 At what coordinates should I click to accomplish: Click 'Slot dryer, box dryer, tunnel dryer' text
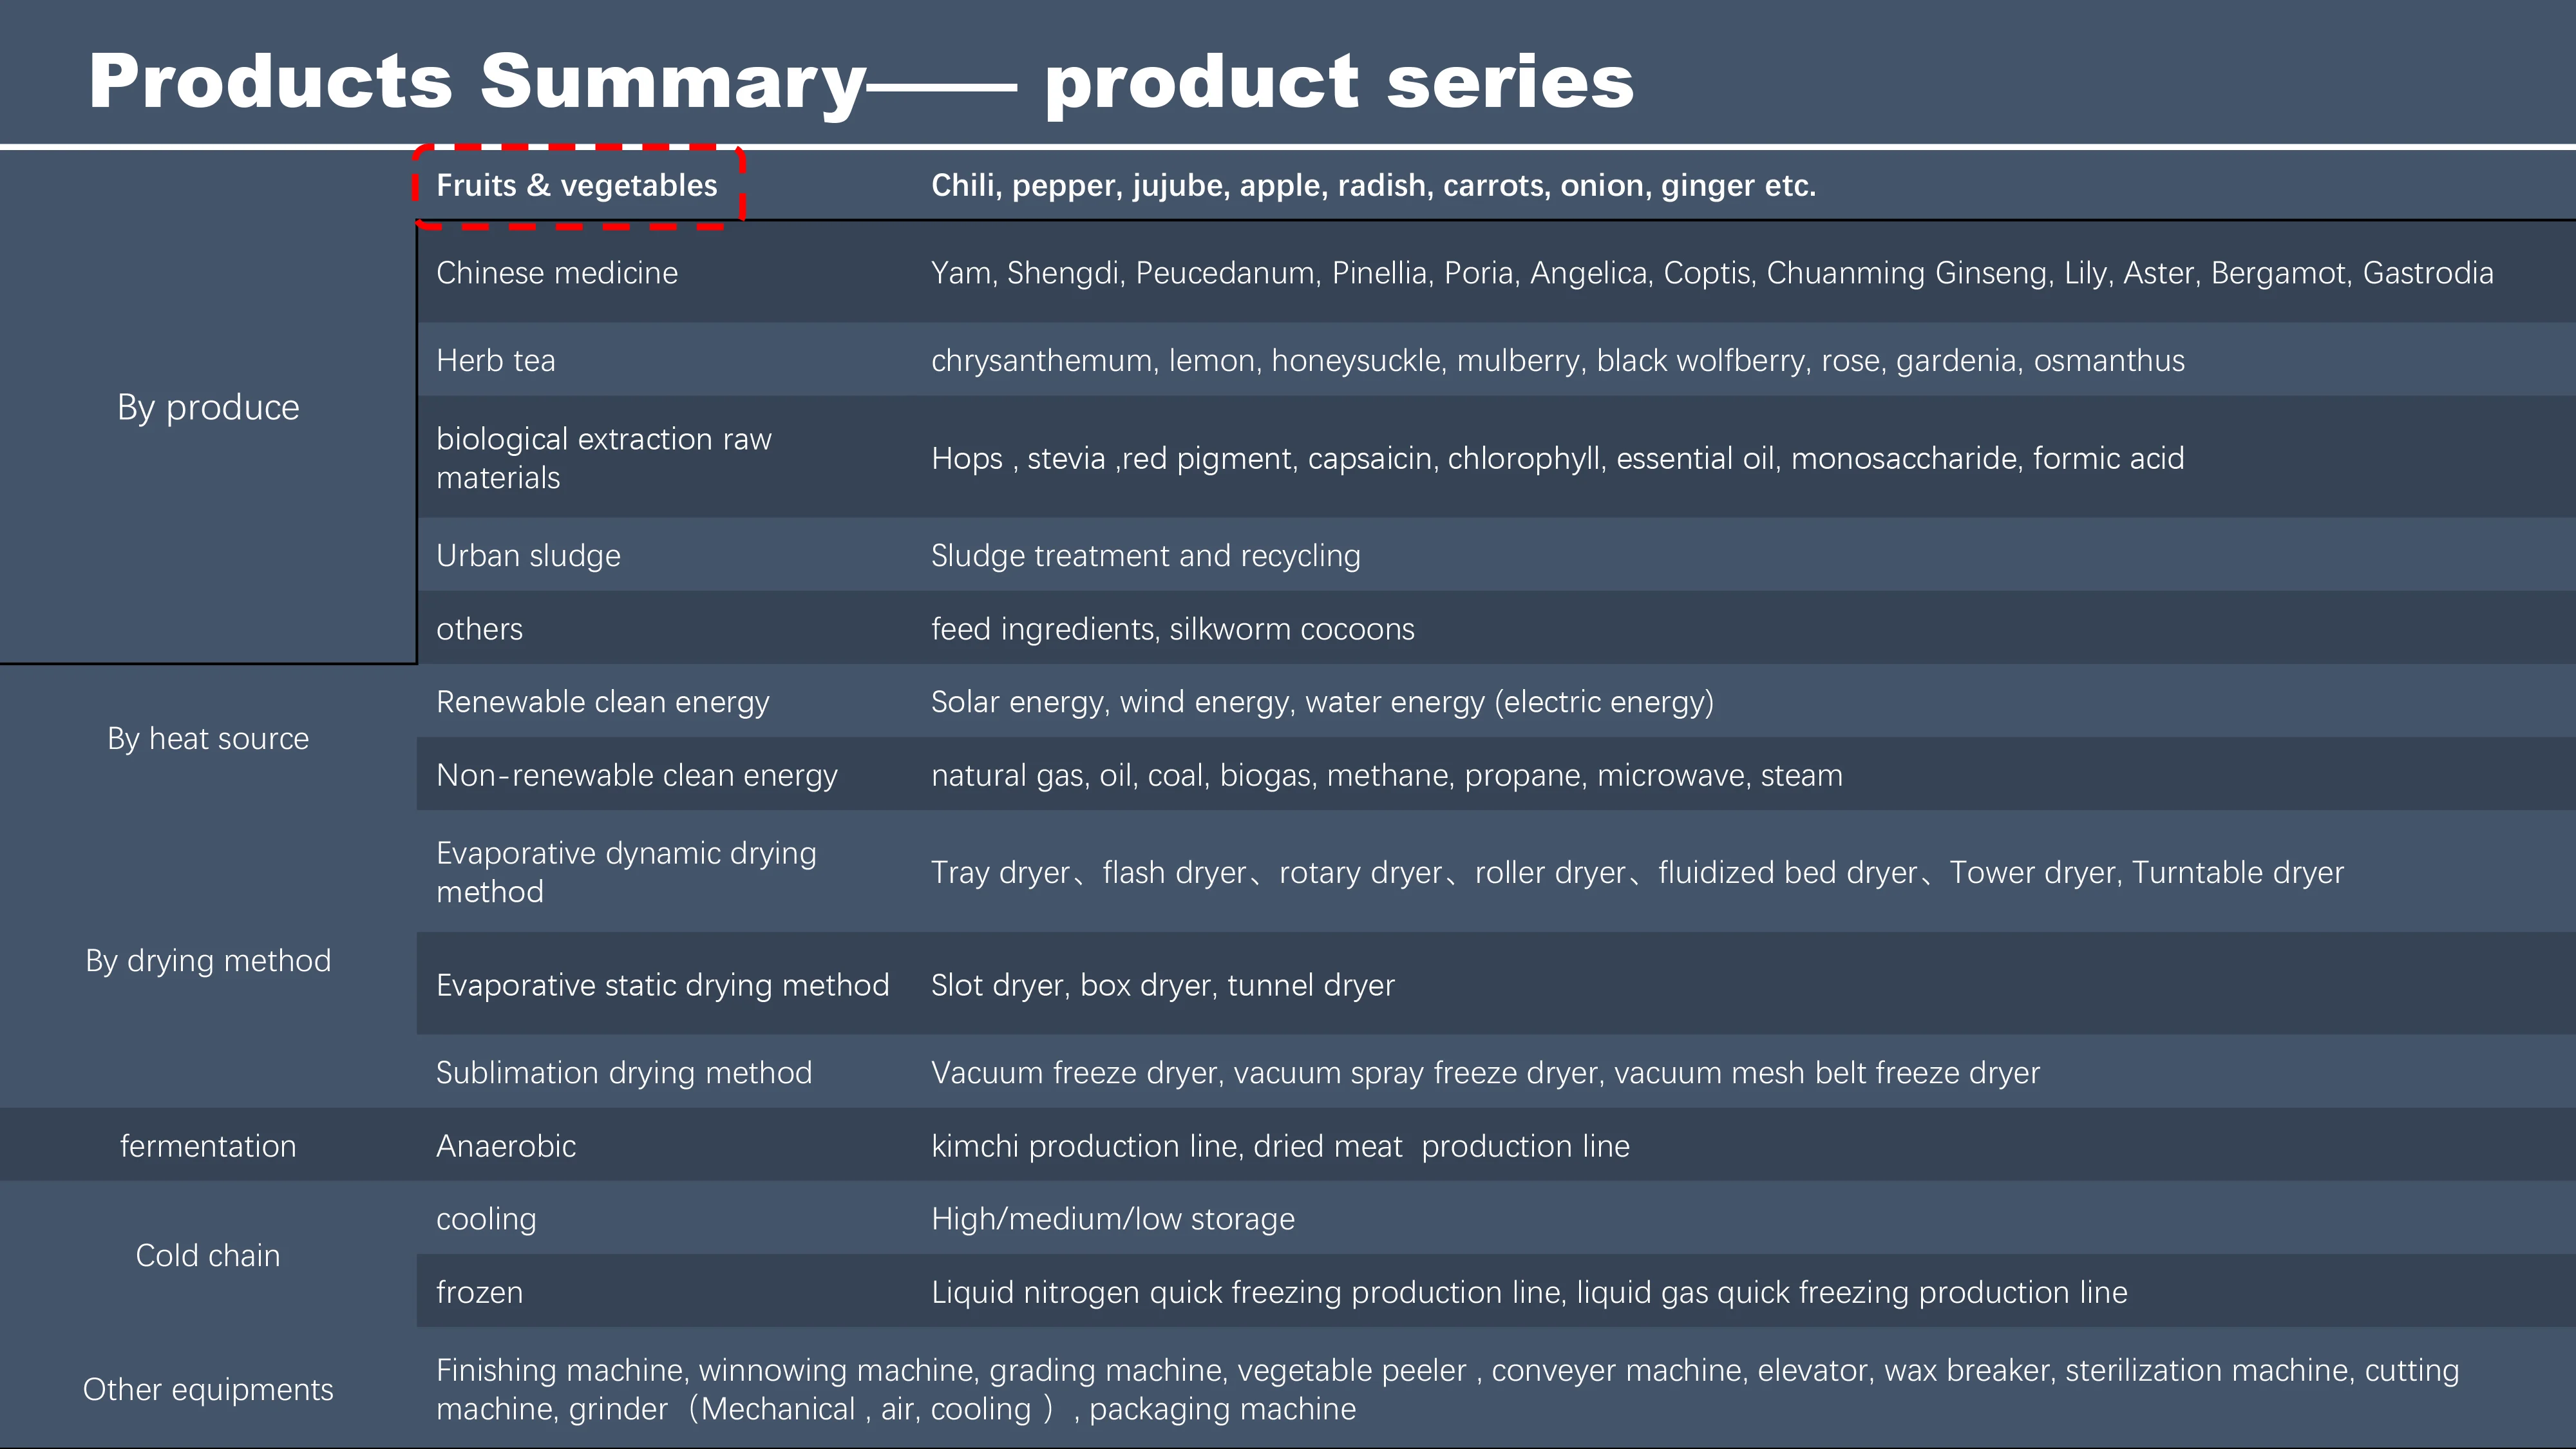click(x=1162, y=986)
